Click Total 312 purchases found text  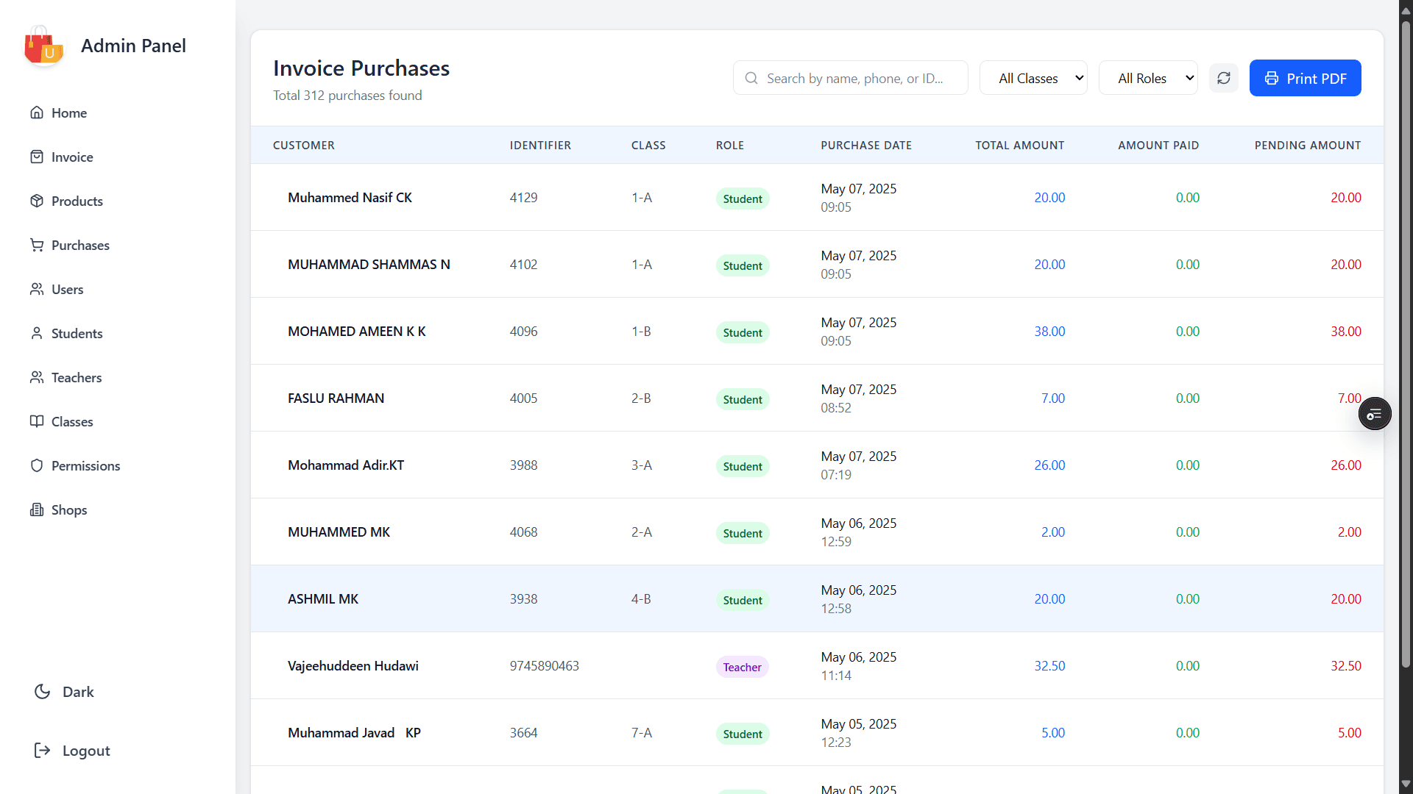click(x=347, y=96)
